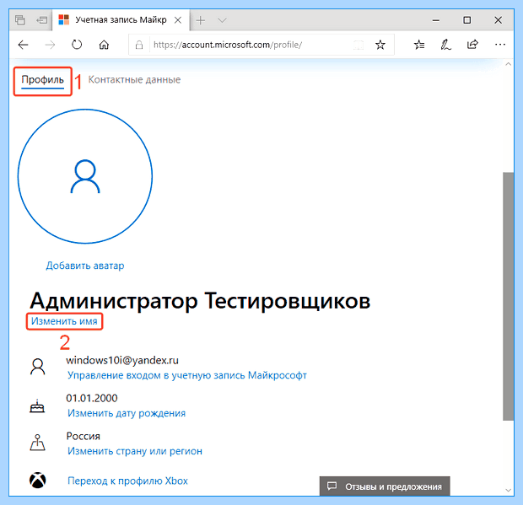Go back with the back arrow
Image resolution: width=523 pixels, height=505 pixels.
23,45
